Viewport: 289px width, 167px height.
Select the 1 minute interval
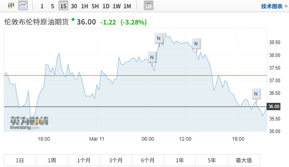(x=42, y=6)
